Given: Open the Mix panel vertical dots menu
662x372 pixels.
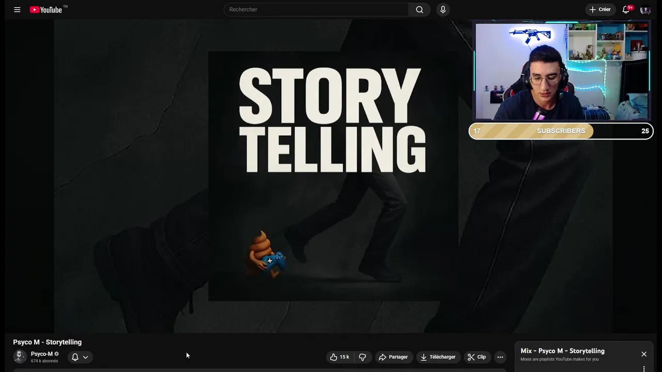Looking at the screenshot, I should pyautogui.click(x=644, y=369).
